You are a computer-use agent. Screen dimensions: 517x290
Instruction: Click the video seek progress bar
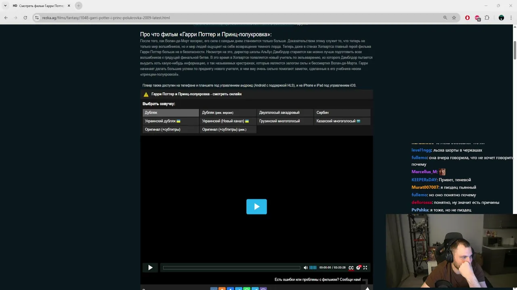coord(231,267)
